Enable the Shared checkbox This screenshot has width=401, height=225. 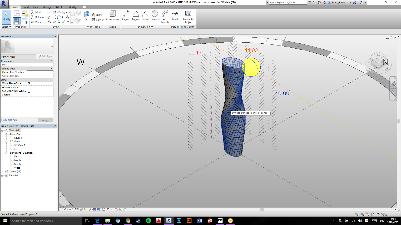(x=29, y=95)
